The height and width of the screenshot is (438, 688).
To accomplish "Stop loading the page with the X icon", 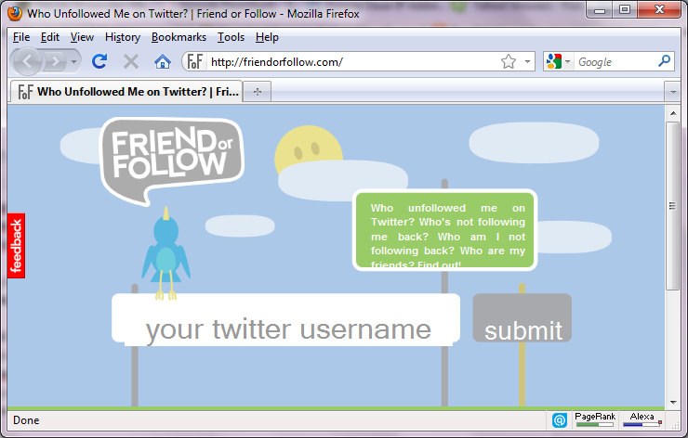I will pos(131,62).
